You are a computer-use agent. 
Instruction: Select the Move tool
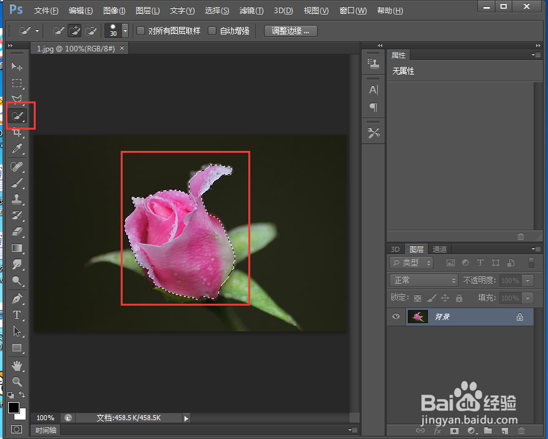(18, 67)
